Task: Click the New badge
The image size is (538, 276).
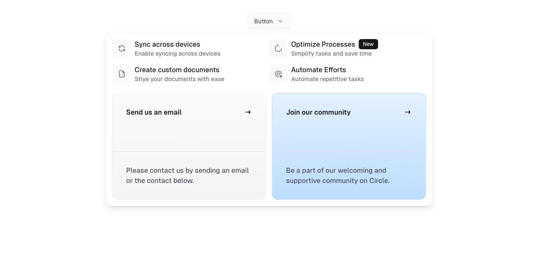Action: (368, 44)
